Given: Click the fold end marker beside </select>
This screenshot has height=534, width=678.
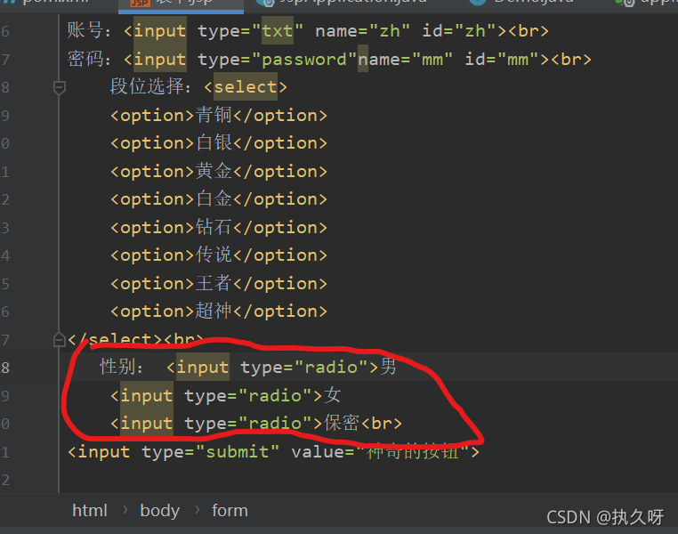Looking at the screenshot, I should pyautogui.click(x=60, y=340).
